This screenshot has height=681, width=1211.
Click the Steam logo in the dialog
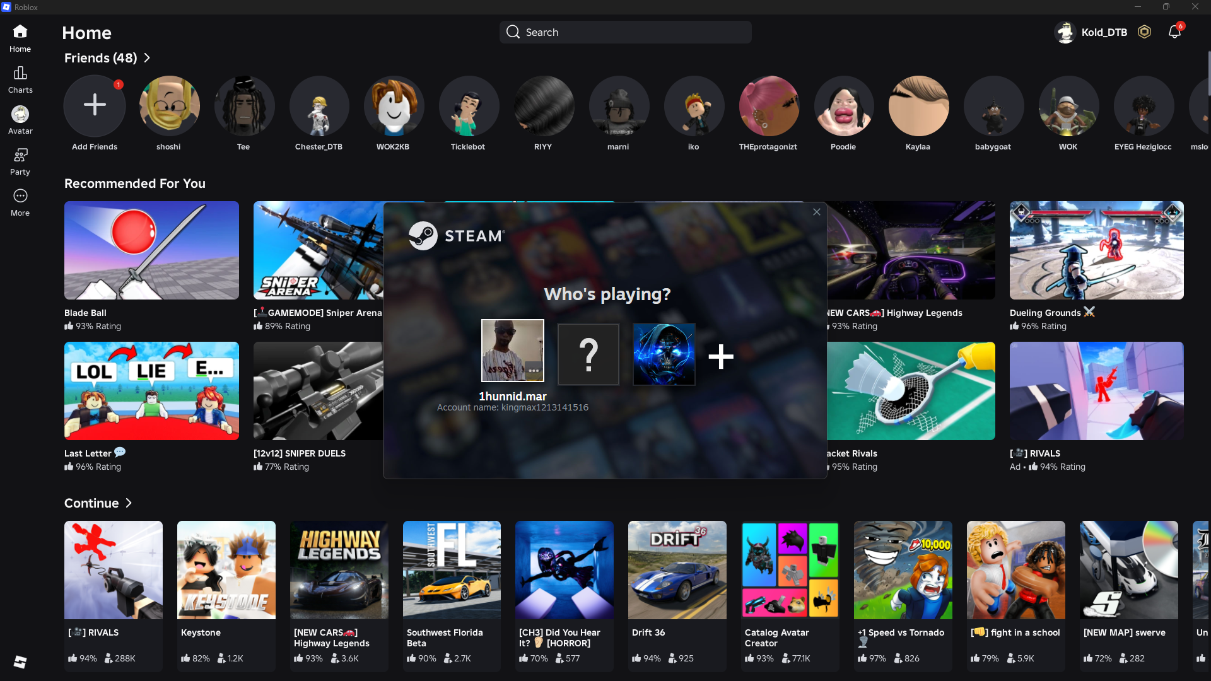457,236
